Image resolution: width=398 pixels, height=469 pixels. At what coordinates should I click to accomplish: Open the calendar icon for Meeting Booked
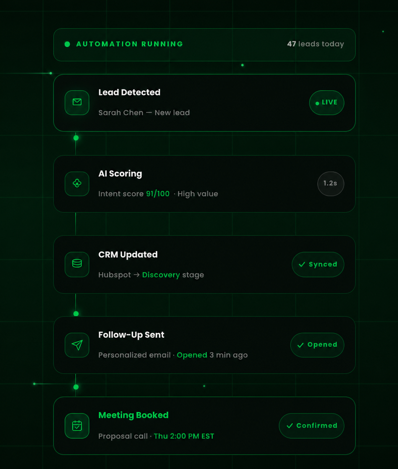point(77,426)
